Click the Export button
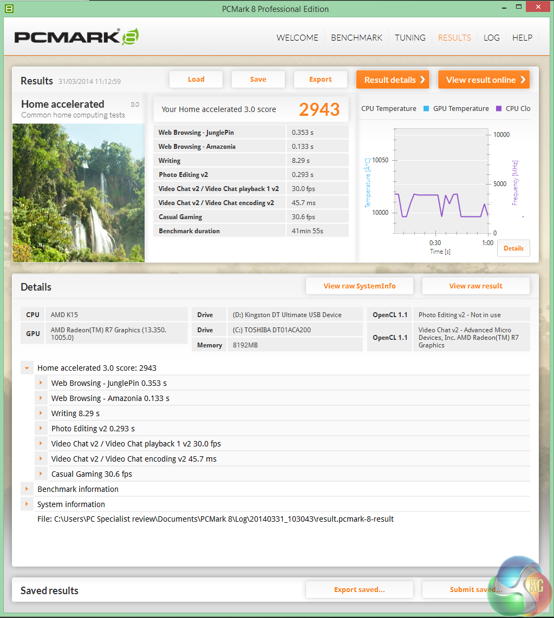Screen dimensions: 554x618 point(321,79)
